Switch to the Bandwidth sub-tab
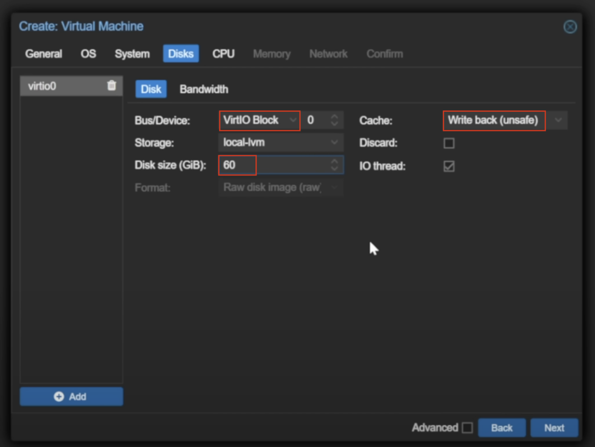The width and height of the screenshot is (595, 447). coord(204,89)
